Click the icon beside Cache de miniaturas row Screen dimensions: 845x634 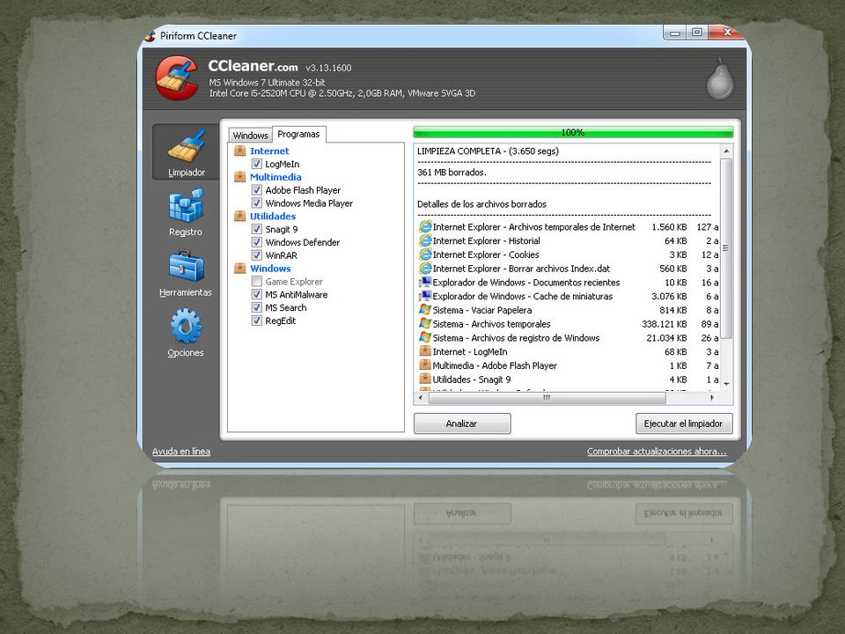425,296
